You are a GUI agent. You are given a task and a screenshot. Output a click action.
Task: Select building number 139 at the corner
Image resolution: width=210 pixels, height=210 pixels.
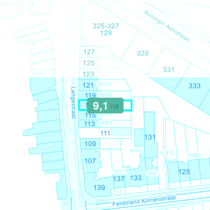click(99, 187)
